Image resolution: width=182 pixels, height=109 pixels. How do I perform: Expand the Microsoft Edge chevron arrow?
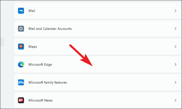click(175, 64)
